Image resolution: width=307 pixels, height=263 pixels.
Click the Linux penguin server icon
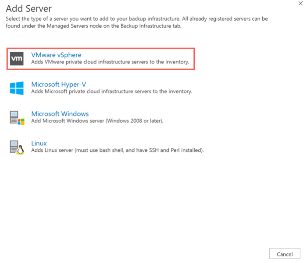coord(17,147)
